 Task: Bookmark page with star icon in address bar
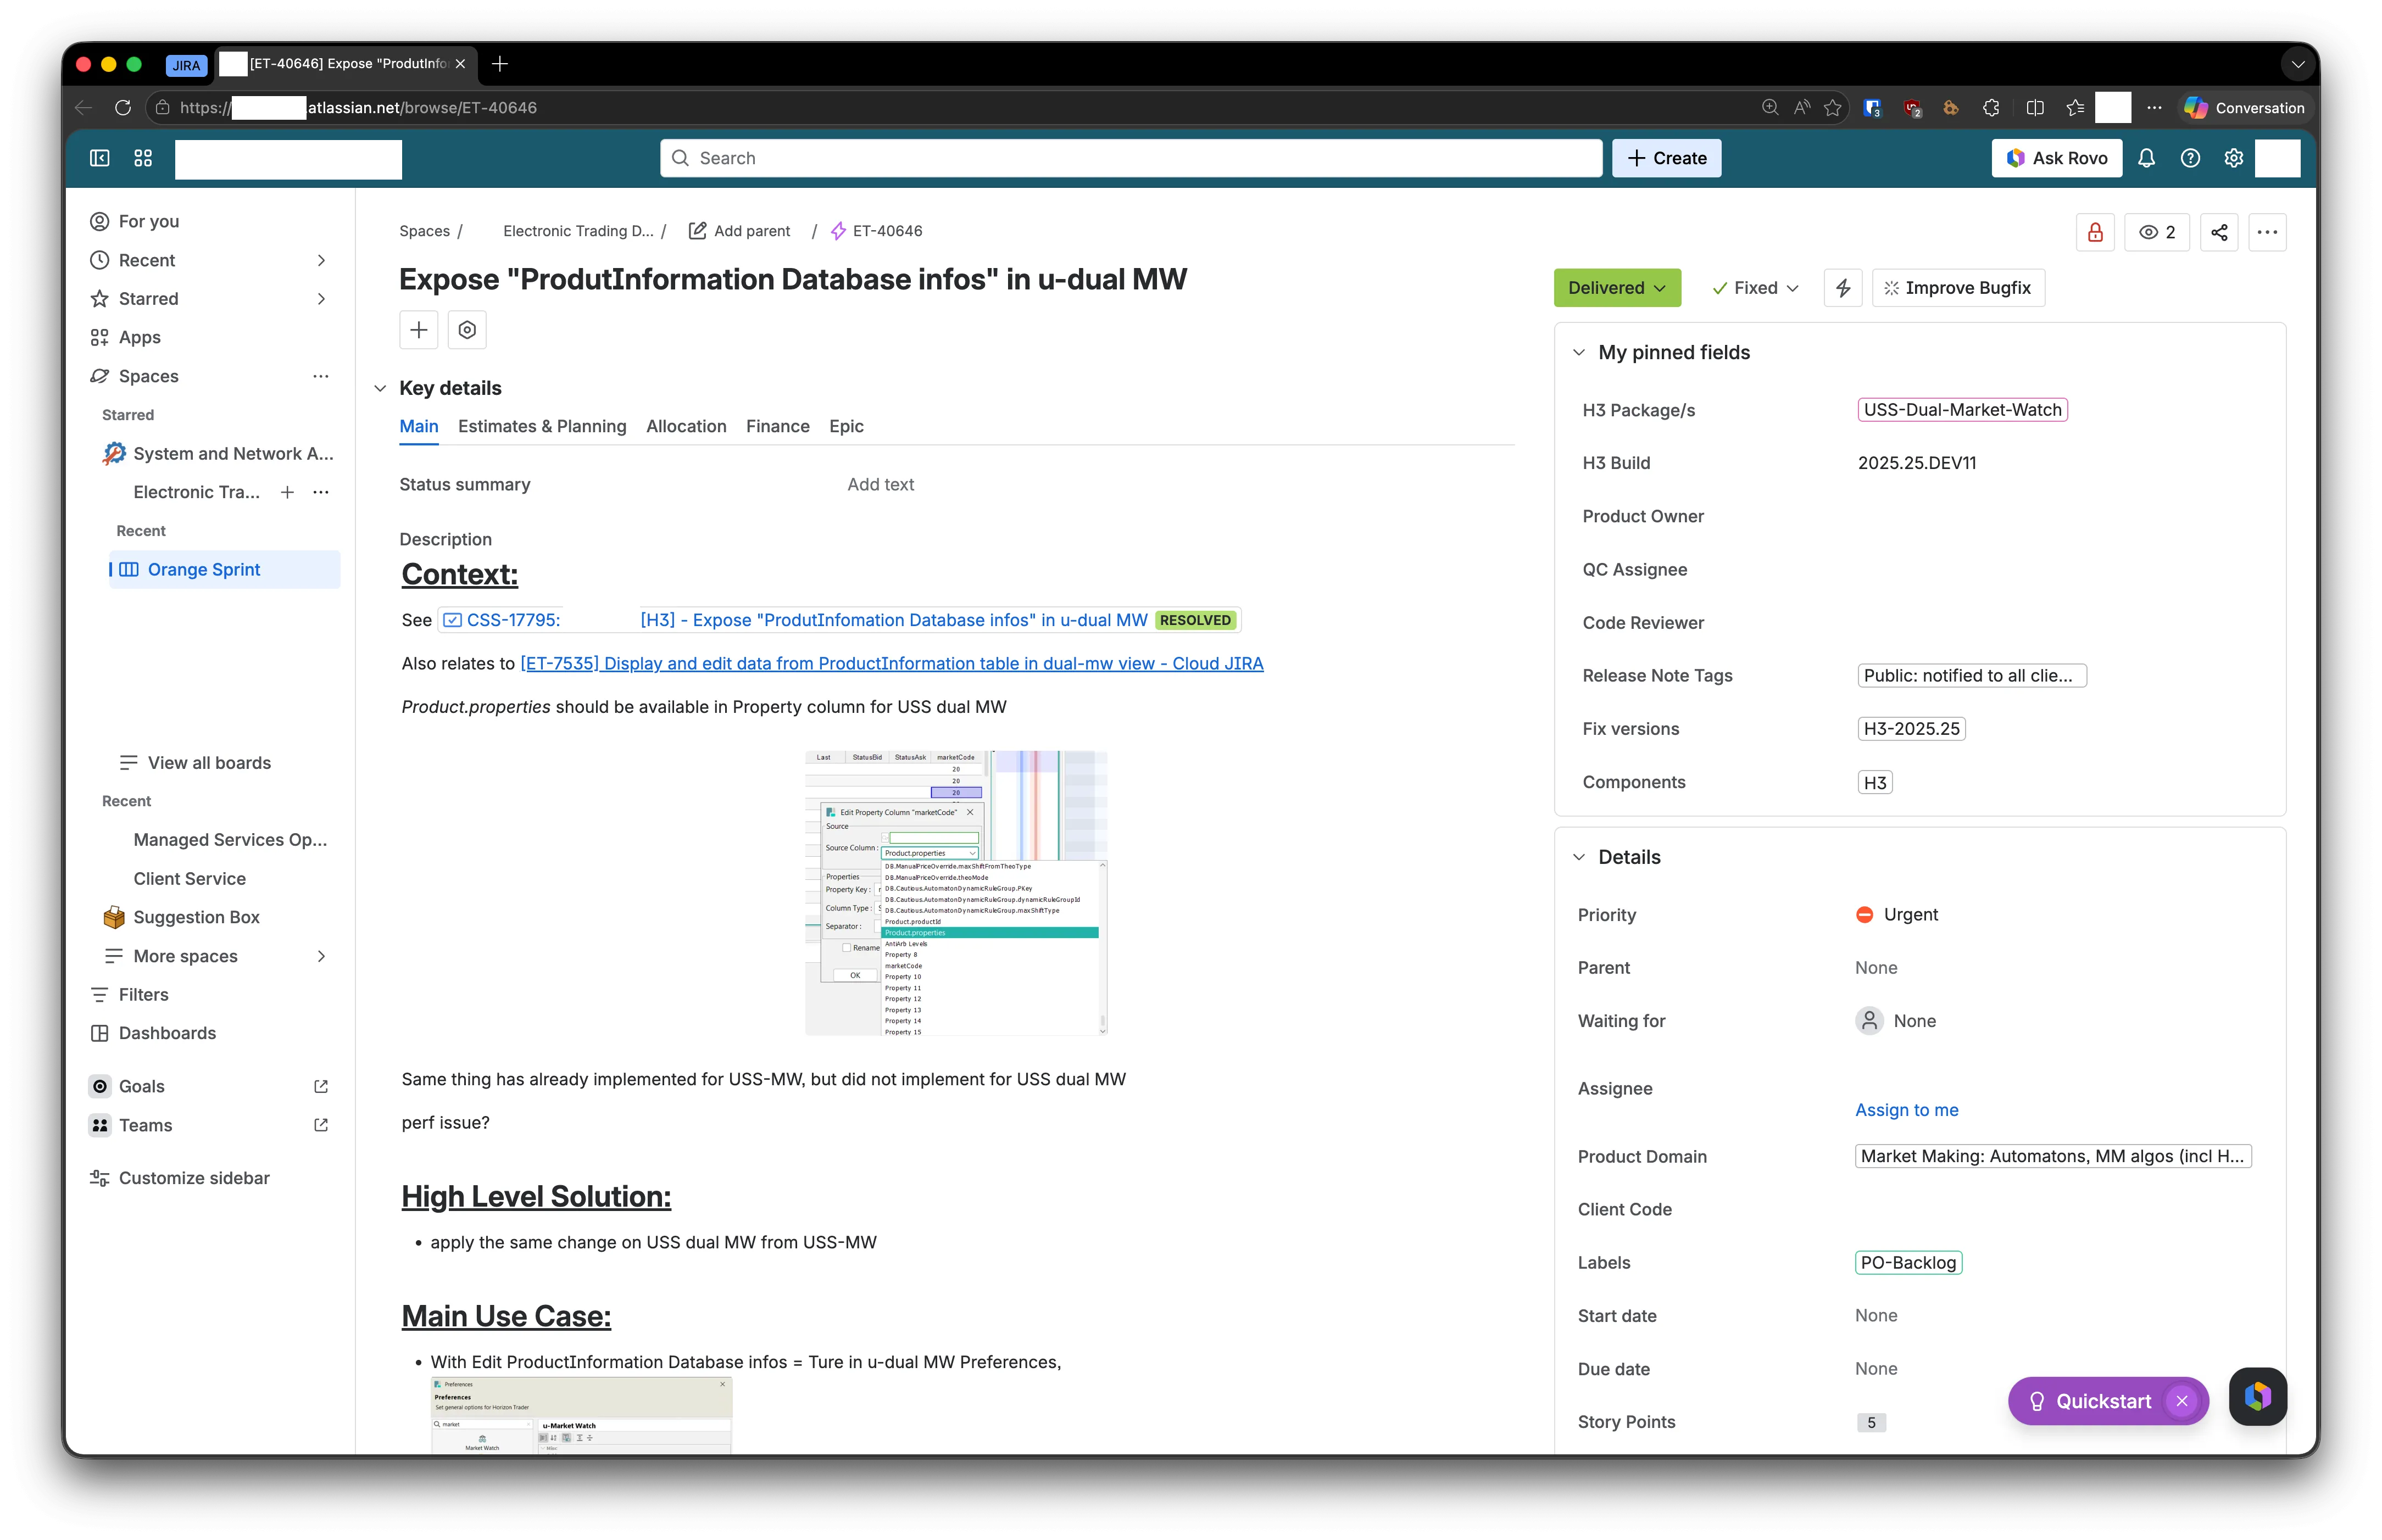coord(1832,107)
